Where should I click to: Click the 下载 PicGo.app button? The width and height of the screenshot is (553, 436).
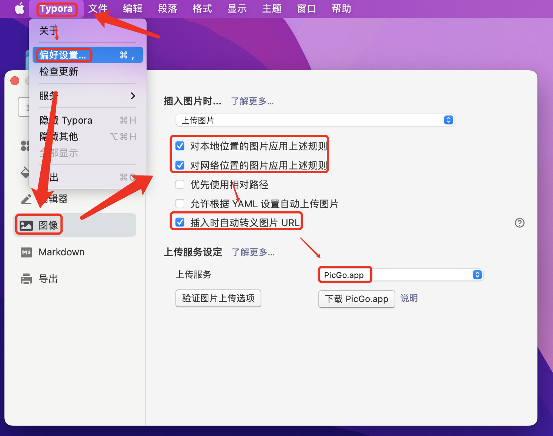pyautogui.click(x=356, y=299)
